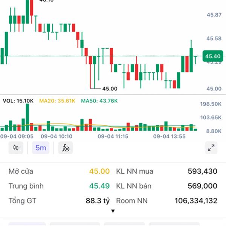
Task: Change the 5m timeframe interval
Action: [x=41, y=148]
